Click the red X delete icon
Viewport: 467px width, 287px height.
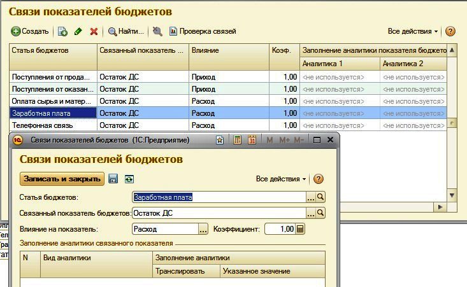[94, 31]
